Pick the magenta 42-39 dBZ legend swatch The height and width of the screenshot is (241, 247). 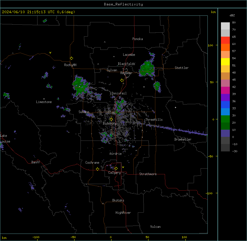(x=225, y=90)
